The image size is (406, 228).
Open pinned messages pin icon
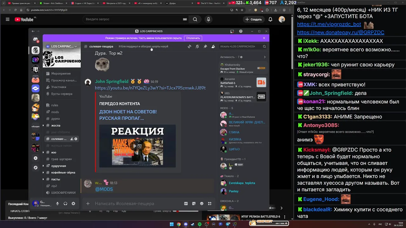click(205, 46)
